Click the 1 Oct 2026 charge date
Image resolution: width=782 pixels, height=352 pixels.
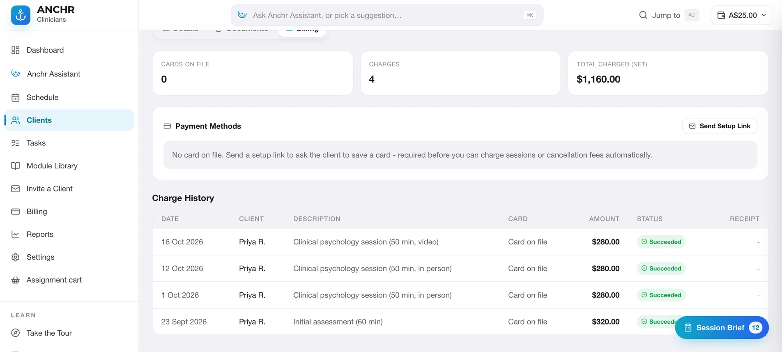coord(180,295)
